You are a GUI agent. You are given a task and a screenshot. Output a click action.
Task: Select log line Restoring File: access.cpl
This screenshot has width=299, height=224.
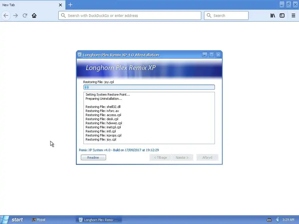tap(103, 115)
